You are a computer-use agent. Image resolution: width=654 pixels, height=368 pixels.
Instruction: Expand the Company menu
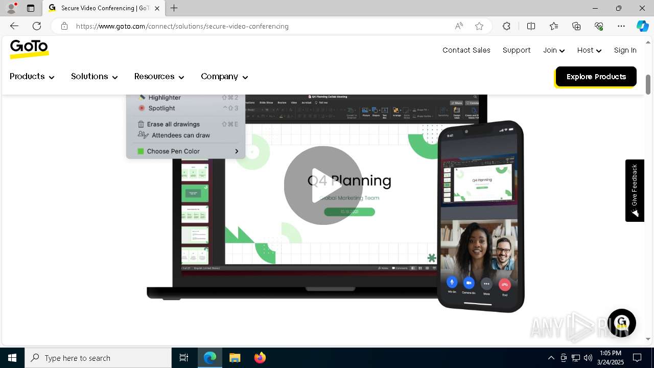click(x=224, y=77)
